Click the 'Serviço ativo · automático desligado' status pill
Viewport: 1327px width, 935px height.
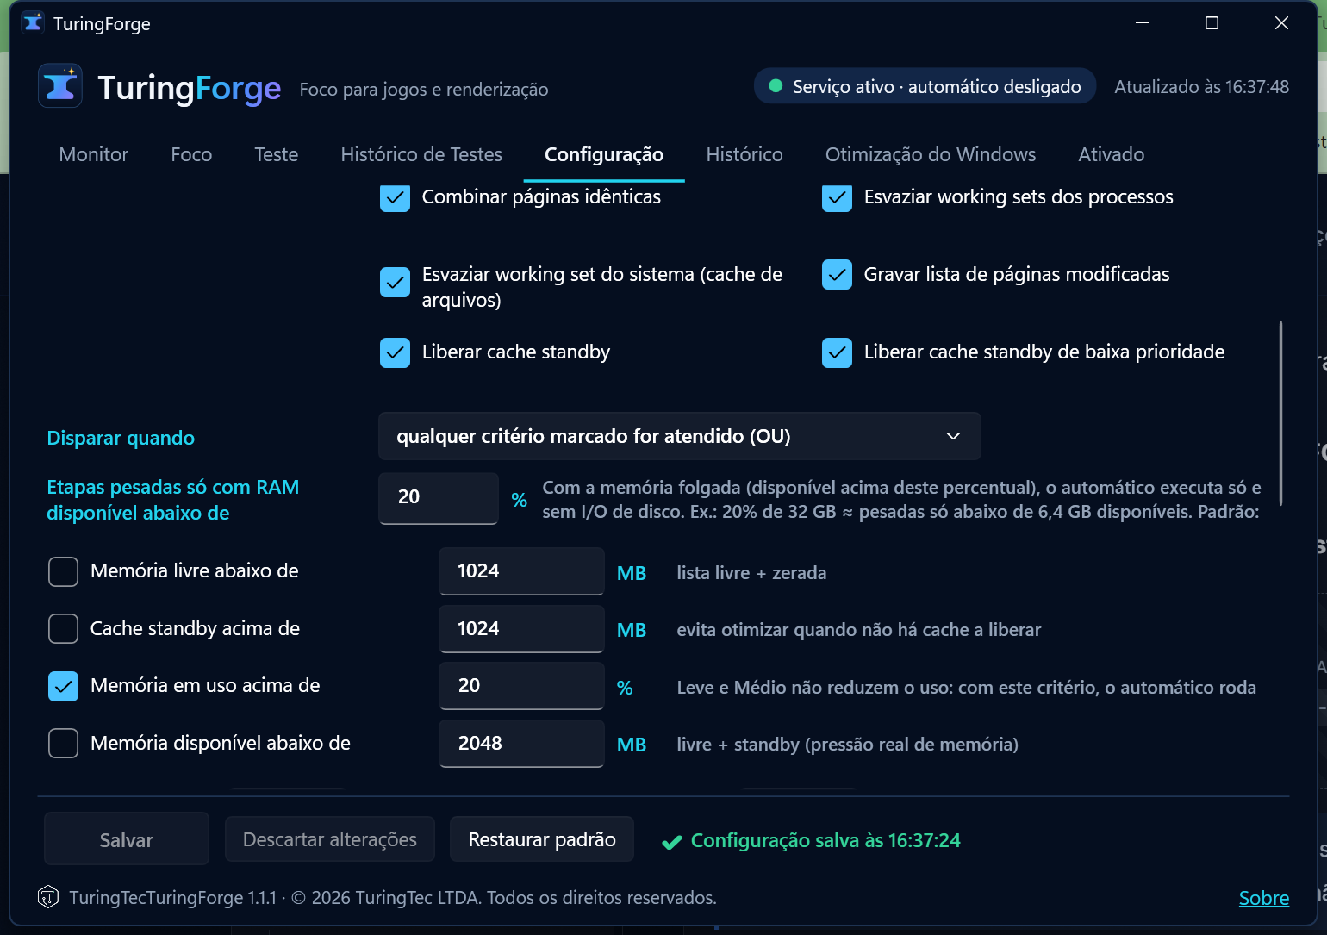[925, 86]
